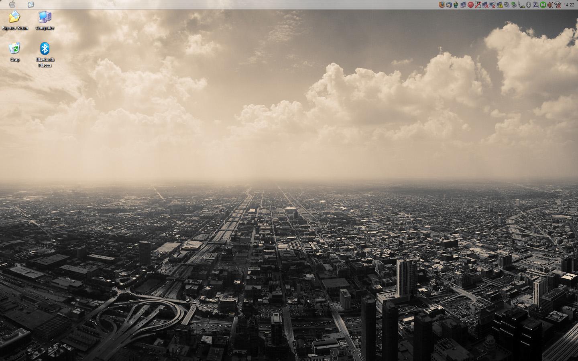Open the volume speaker tray icon
Screen dimensions: 578x361
[550, 5]
